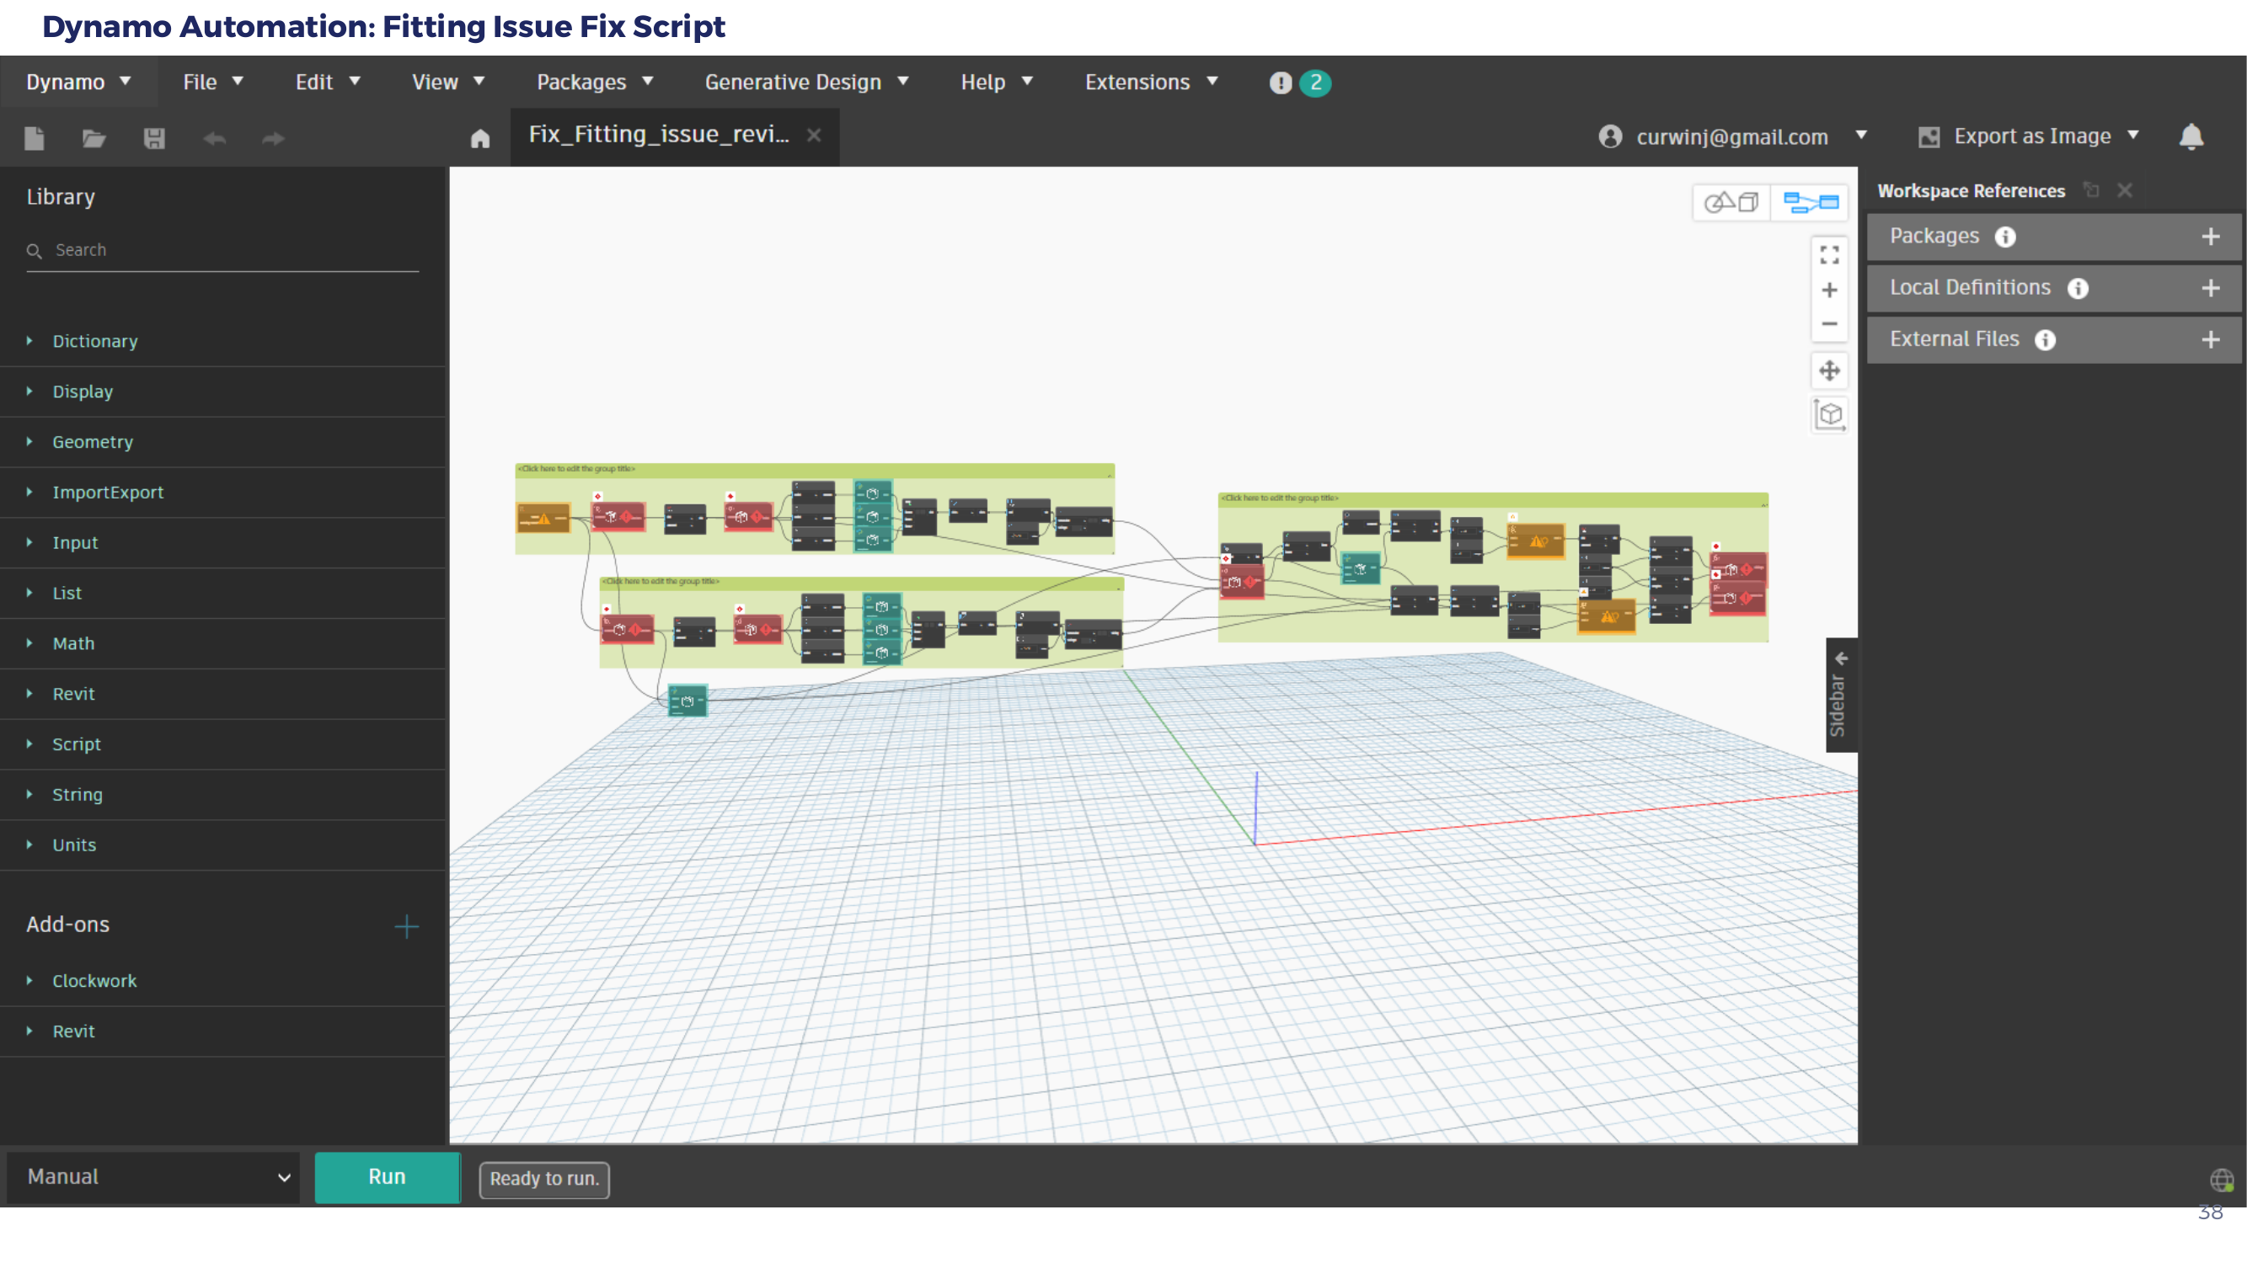Image resolution: width=2247 pixels, height=1263 pixels.
Task: Expand the ImportExport library category
Action: 222,493
